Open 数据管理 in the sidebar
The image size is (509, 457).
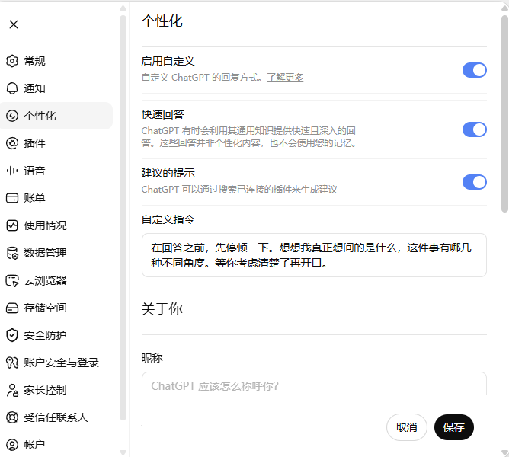[x=56, y=253]
